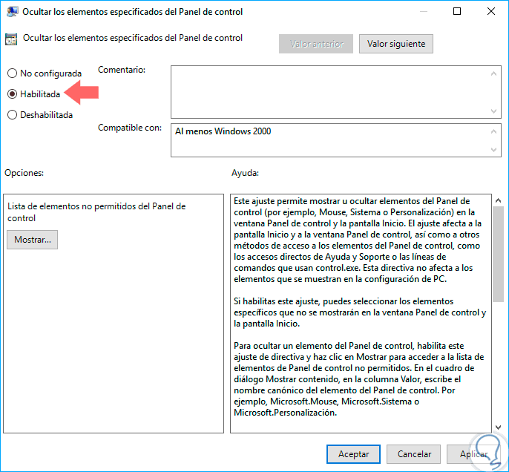Viewport: 509px width, 472px height.
Task: Click the policy heading below the title bar
Action: (x=133, y=38)
